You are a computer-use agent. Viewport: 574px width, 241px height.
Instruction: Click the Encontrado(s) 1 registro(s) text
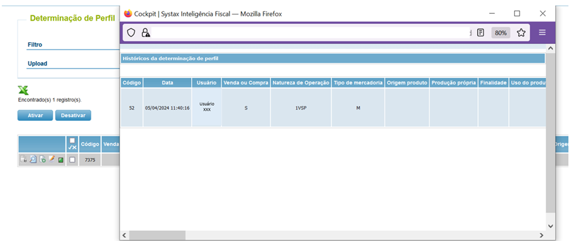tap(50, 99)
